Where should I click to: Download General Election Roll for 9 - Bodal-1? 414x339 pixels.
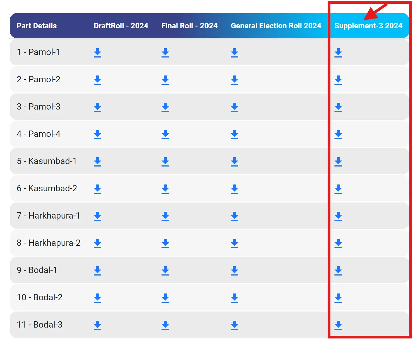pos(235,271)
